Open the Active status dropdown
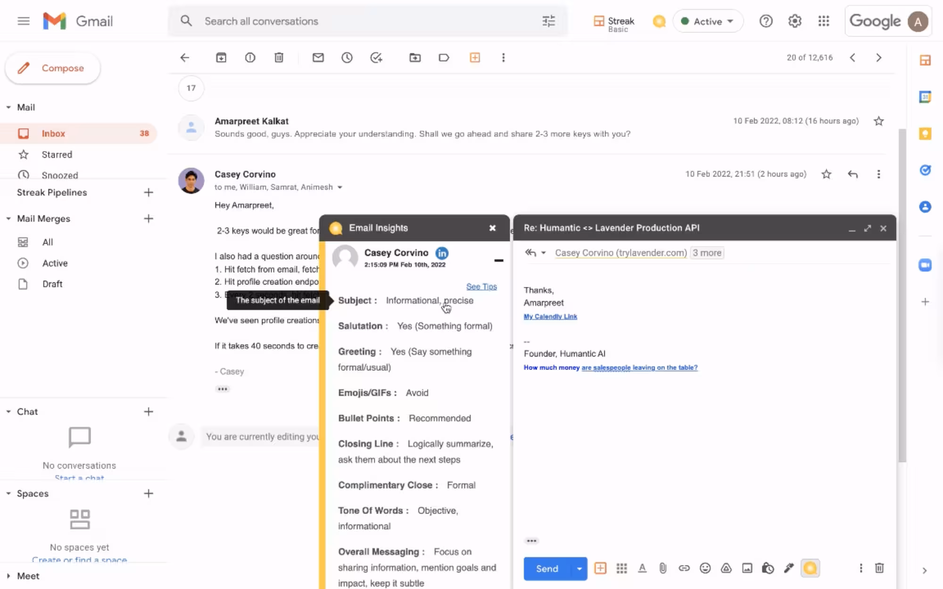Screen dimensions: 943x589 point(708,21)
